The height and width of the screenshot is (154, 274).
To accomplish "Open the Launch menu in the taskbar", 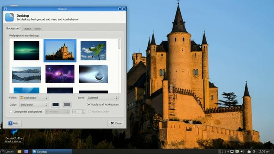I will [7, 151].
